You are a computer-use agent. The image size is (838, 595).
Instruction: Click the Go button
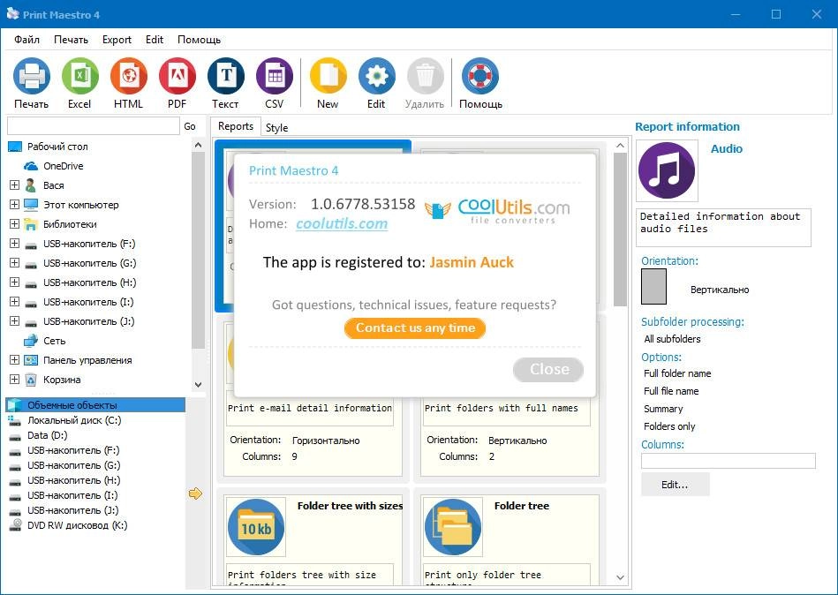pos(190,126)
